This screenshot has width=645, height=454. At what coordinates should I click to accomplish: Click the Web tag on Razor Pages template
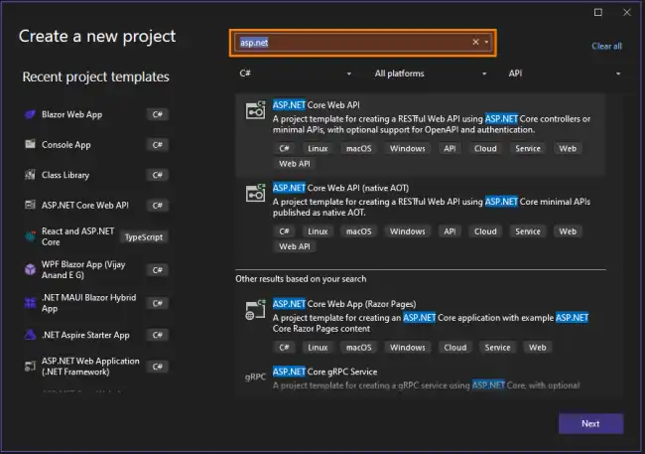537,348
